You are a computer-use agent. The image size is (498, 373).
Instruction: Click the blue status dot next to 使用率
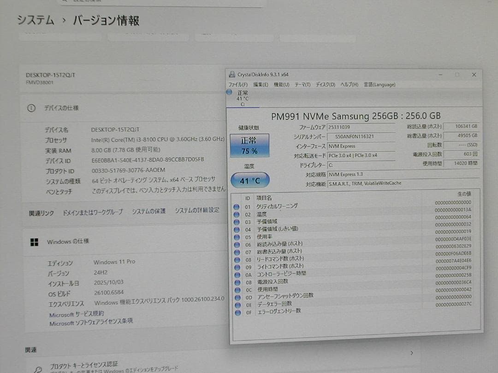point(237,236)
